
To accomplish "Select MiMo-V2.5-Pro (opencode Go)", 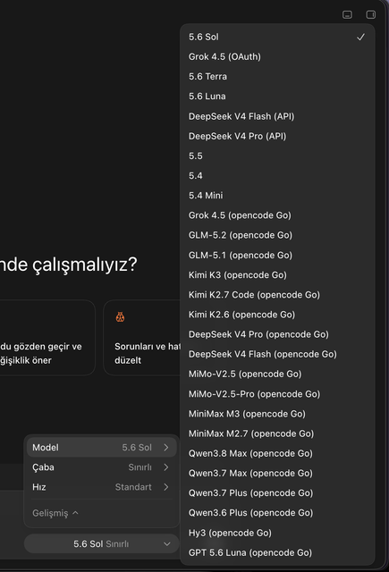I will (x=277, y=394).
